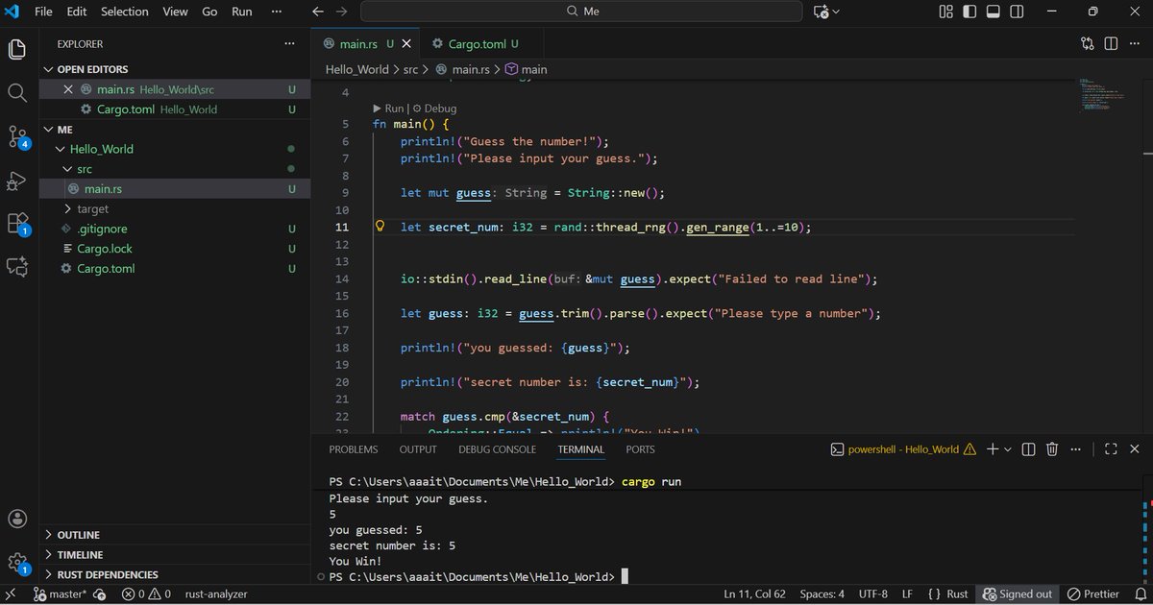Switch to the Output panel tab
The image size is (1153, 605).
point(418,449)
